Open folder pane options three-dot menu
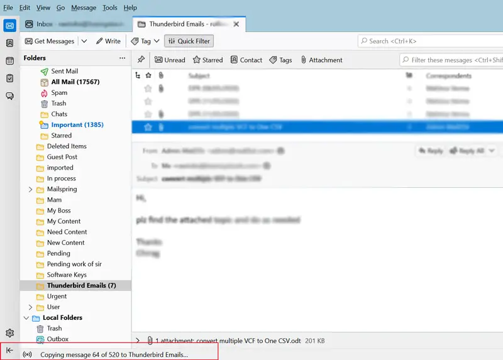Image resolution: width=503 pixels, height=360 pixels. click(123, 58)
